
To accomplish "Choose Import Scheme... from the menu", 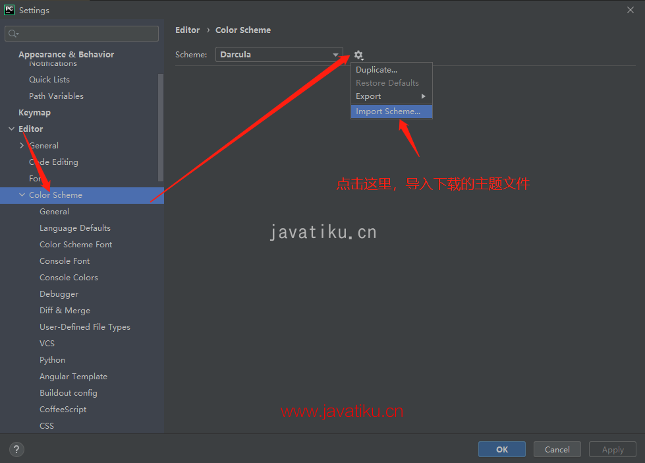I will 388,111.
